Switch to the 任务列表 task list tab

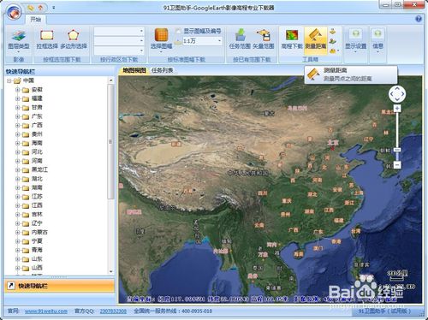coord(163,70)
